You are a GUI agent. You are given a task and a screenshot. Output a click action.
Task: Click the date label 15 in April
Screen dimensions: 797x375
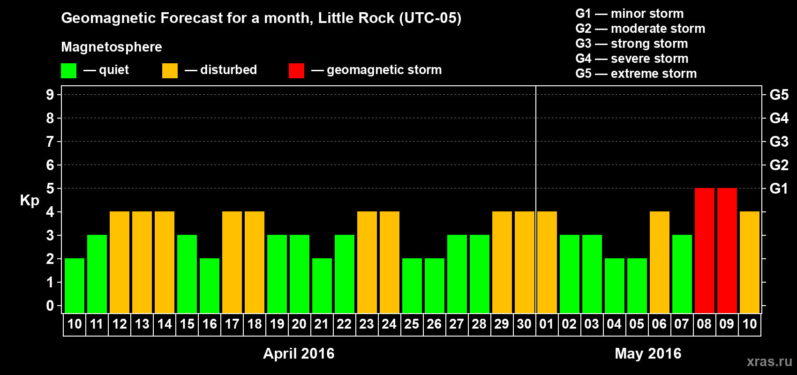click(x=187, y=324)
